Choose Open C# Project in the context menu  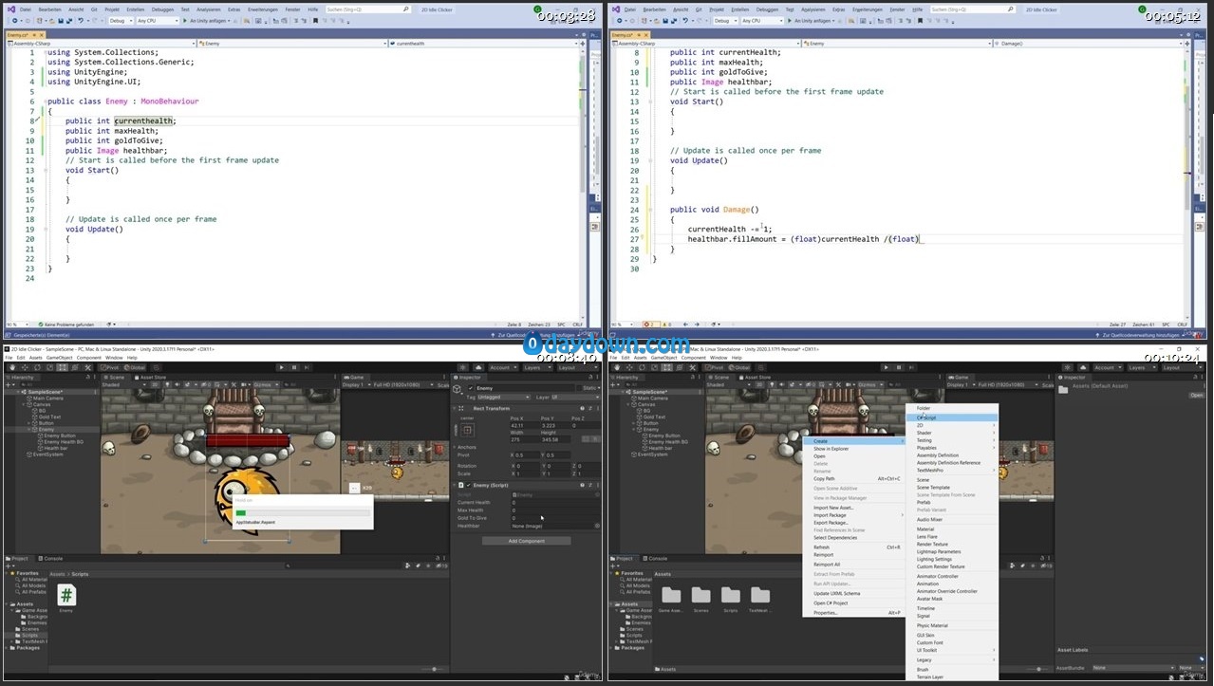tap(851, 603)
